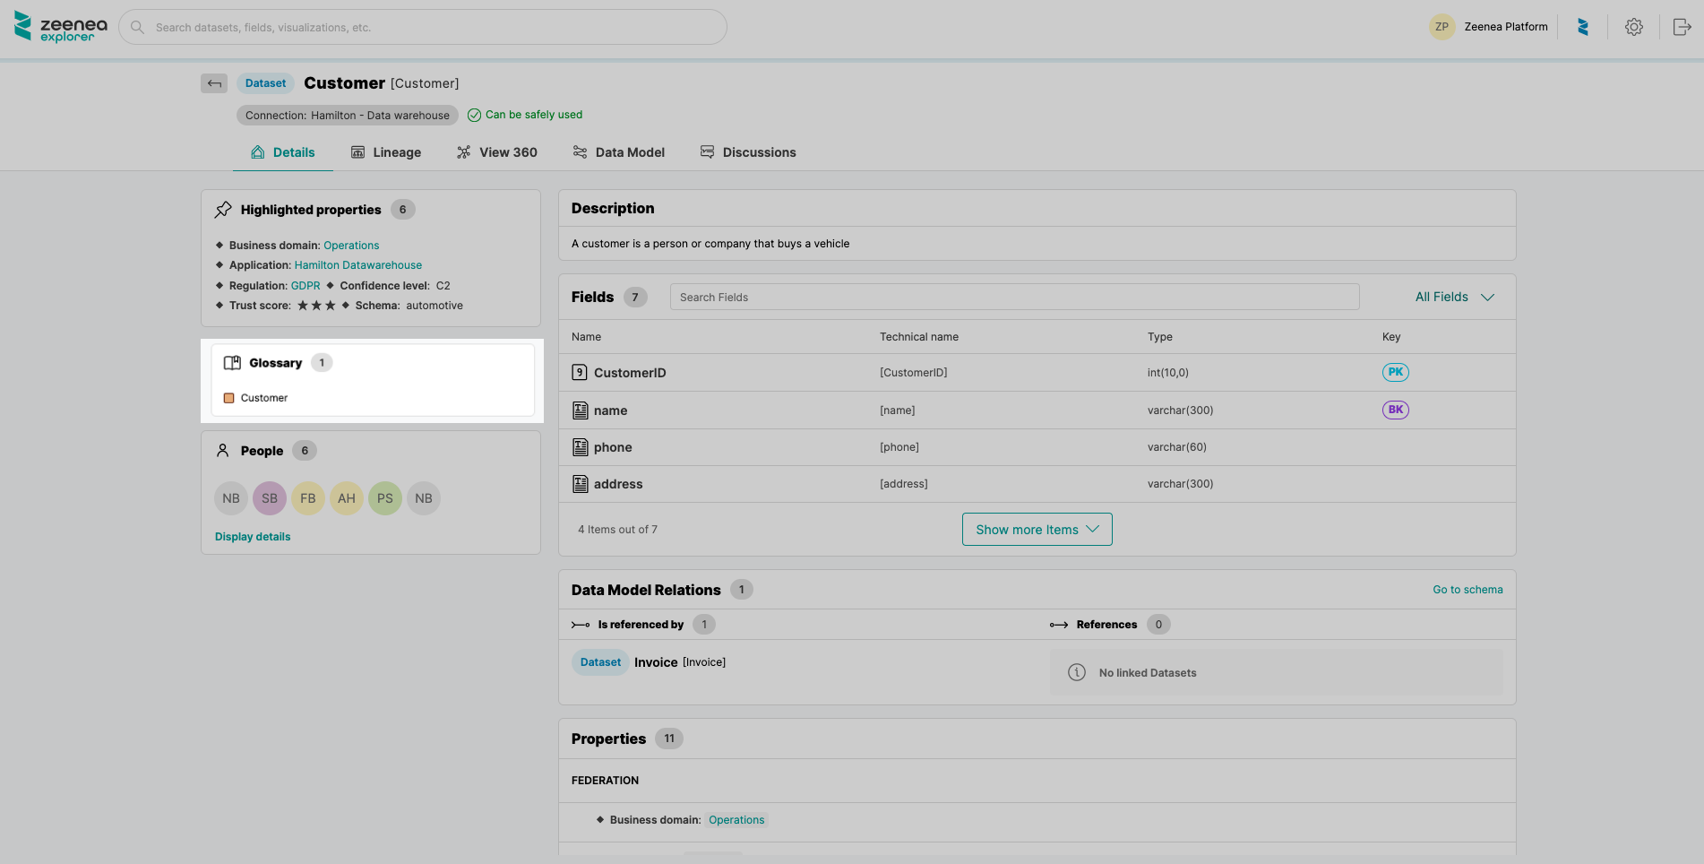Image resolution: width=1704 pixels, height=864 pixels.
Task: Click the green check status icon
Action: click(x=474, y=115)
